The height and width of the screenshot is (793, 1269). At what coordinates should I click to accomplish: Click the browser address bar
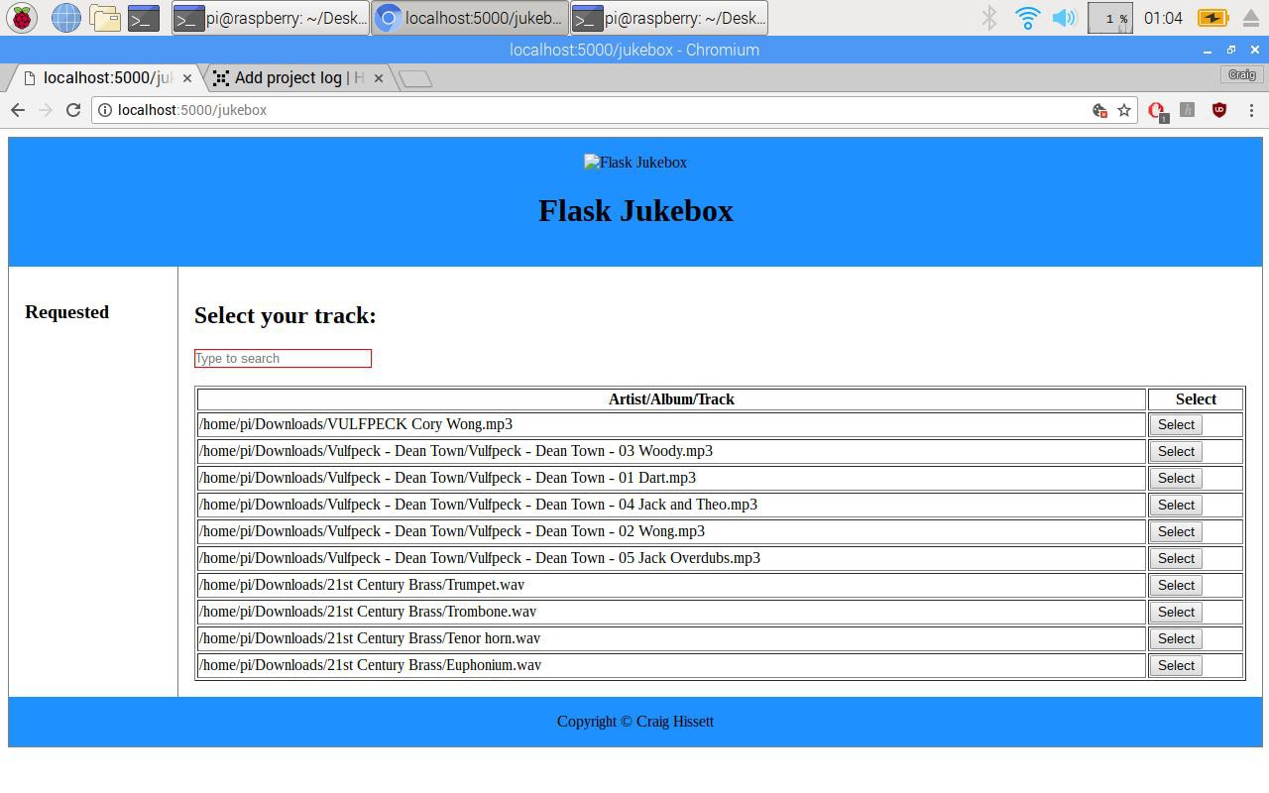click(x=595, y=110)
